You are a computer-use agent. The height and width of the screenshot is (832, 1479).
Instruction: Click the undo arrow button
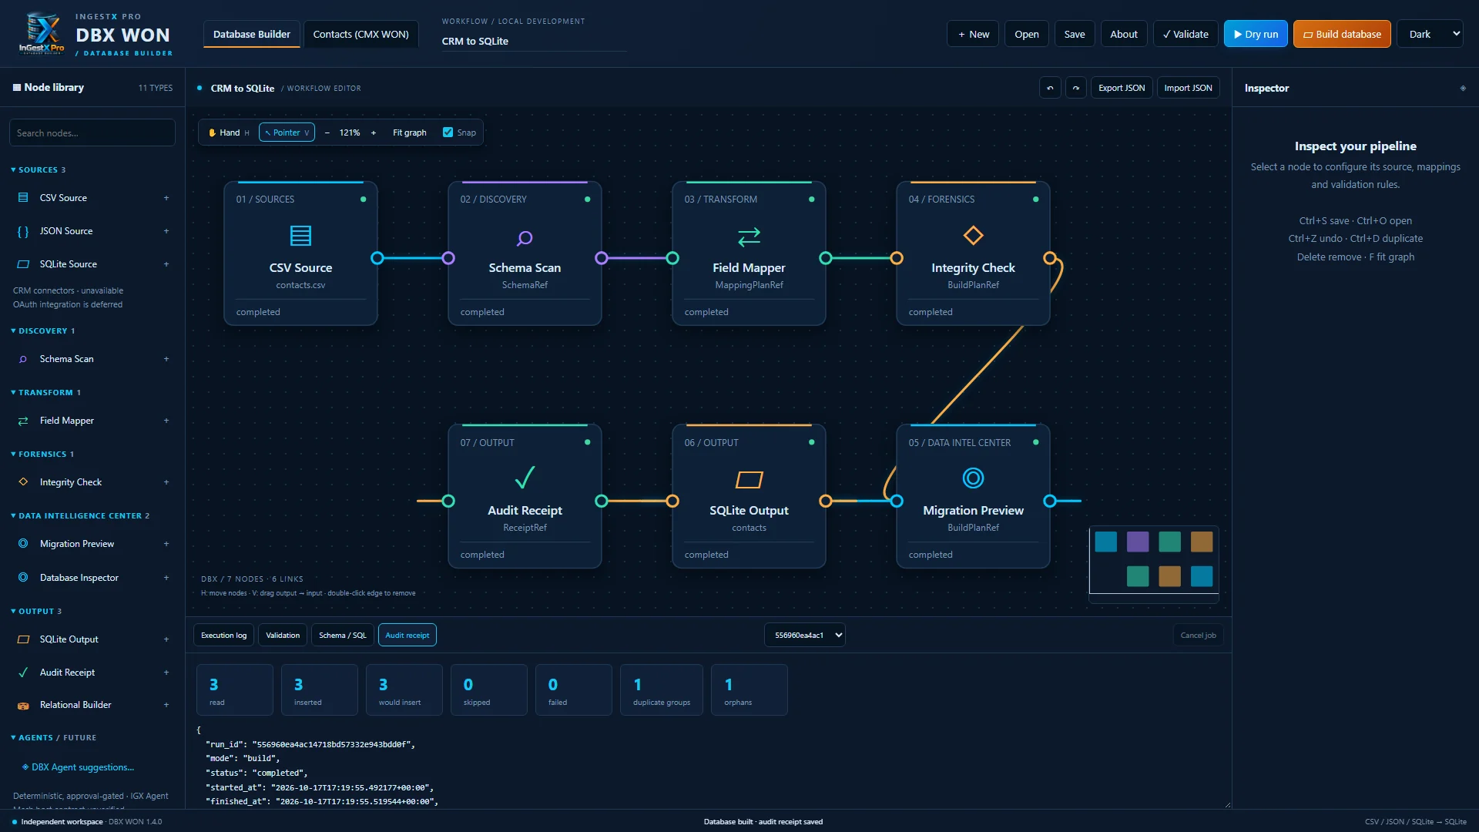pyautogui.click(x=1050, y=88)
